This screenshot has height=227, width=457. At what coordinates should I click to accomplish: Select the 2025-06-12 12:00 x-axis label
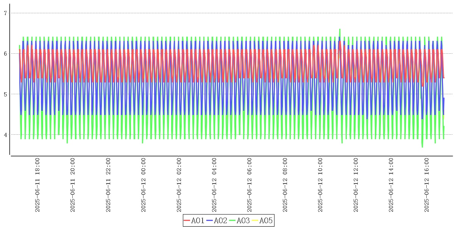[x=356, y=185]
